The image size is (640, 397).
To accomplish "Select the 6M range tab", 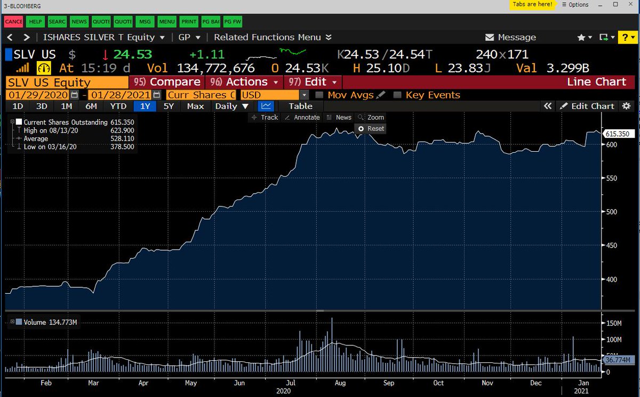I will (x=91, y=106).
